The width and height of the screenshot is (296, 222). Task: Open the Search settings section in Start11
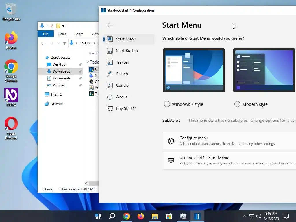pyautogui.click(x=129, y=74)
